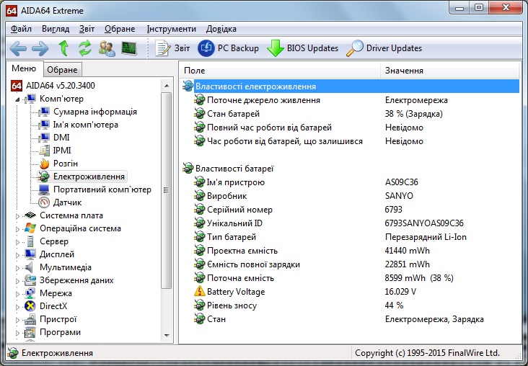Click the Електроживлення status bar entry
Viewport: 528px width, 366px height.
tap(50, 353)
